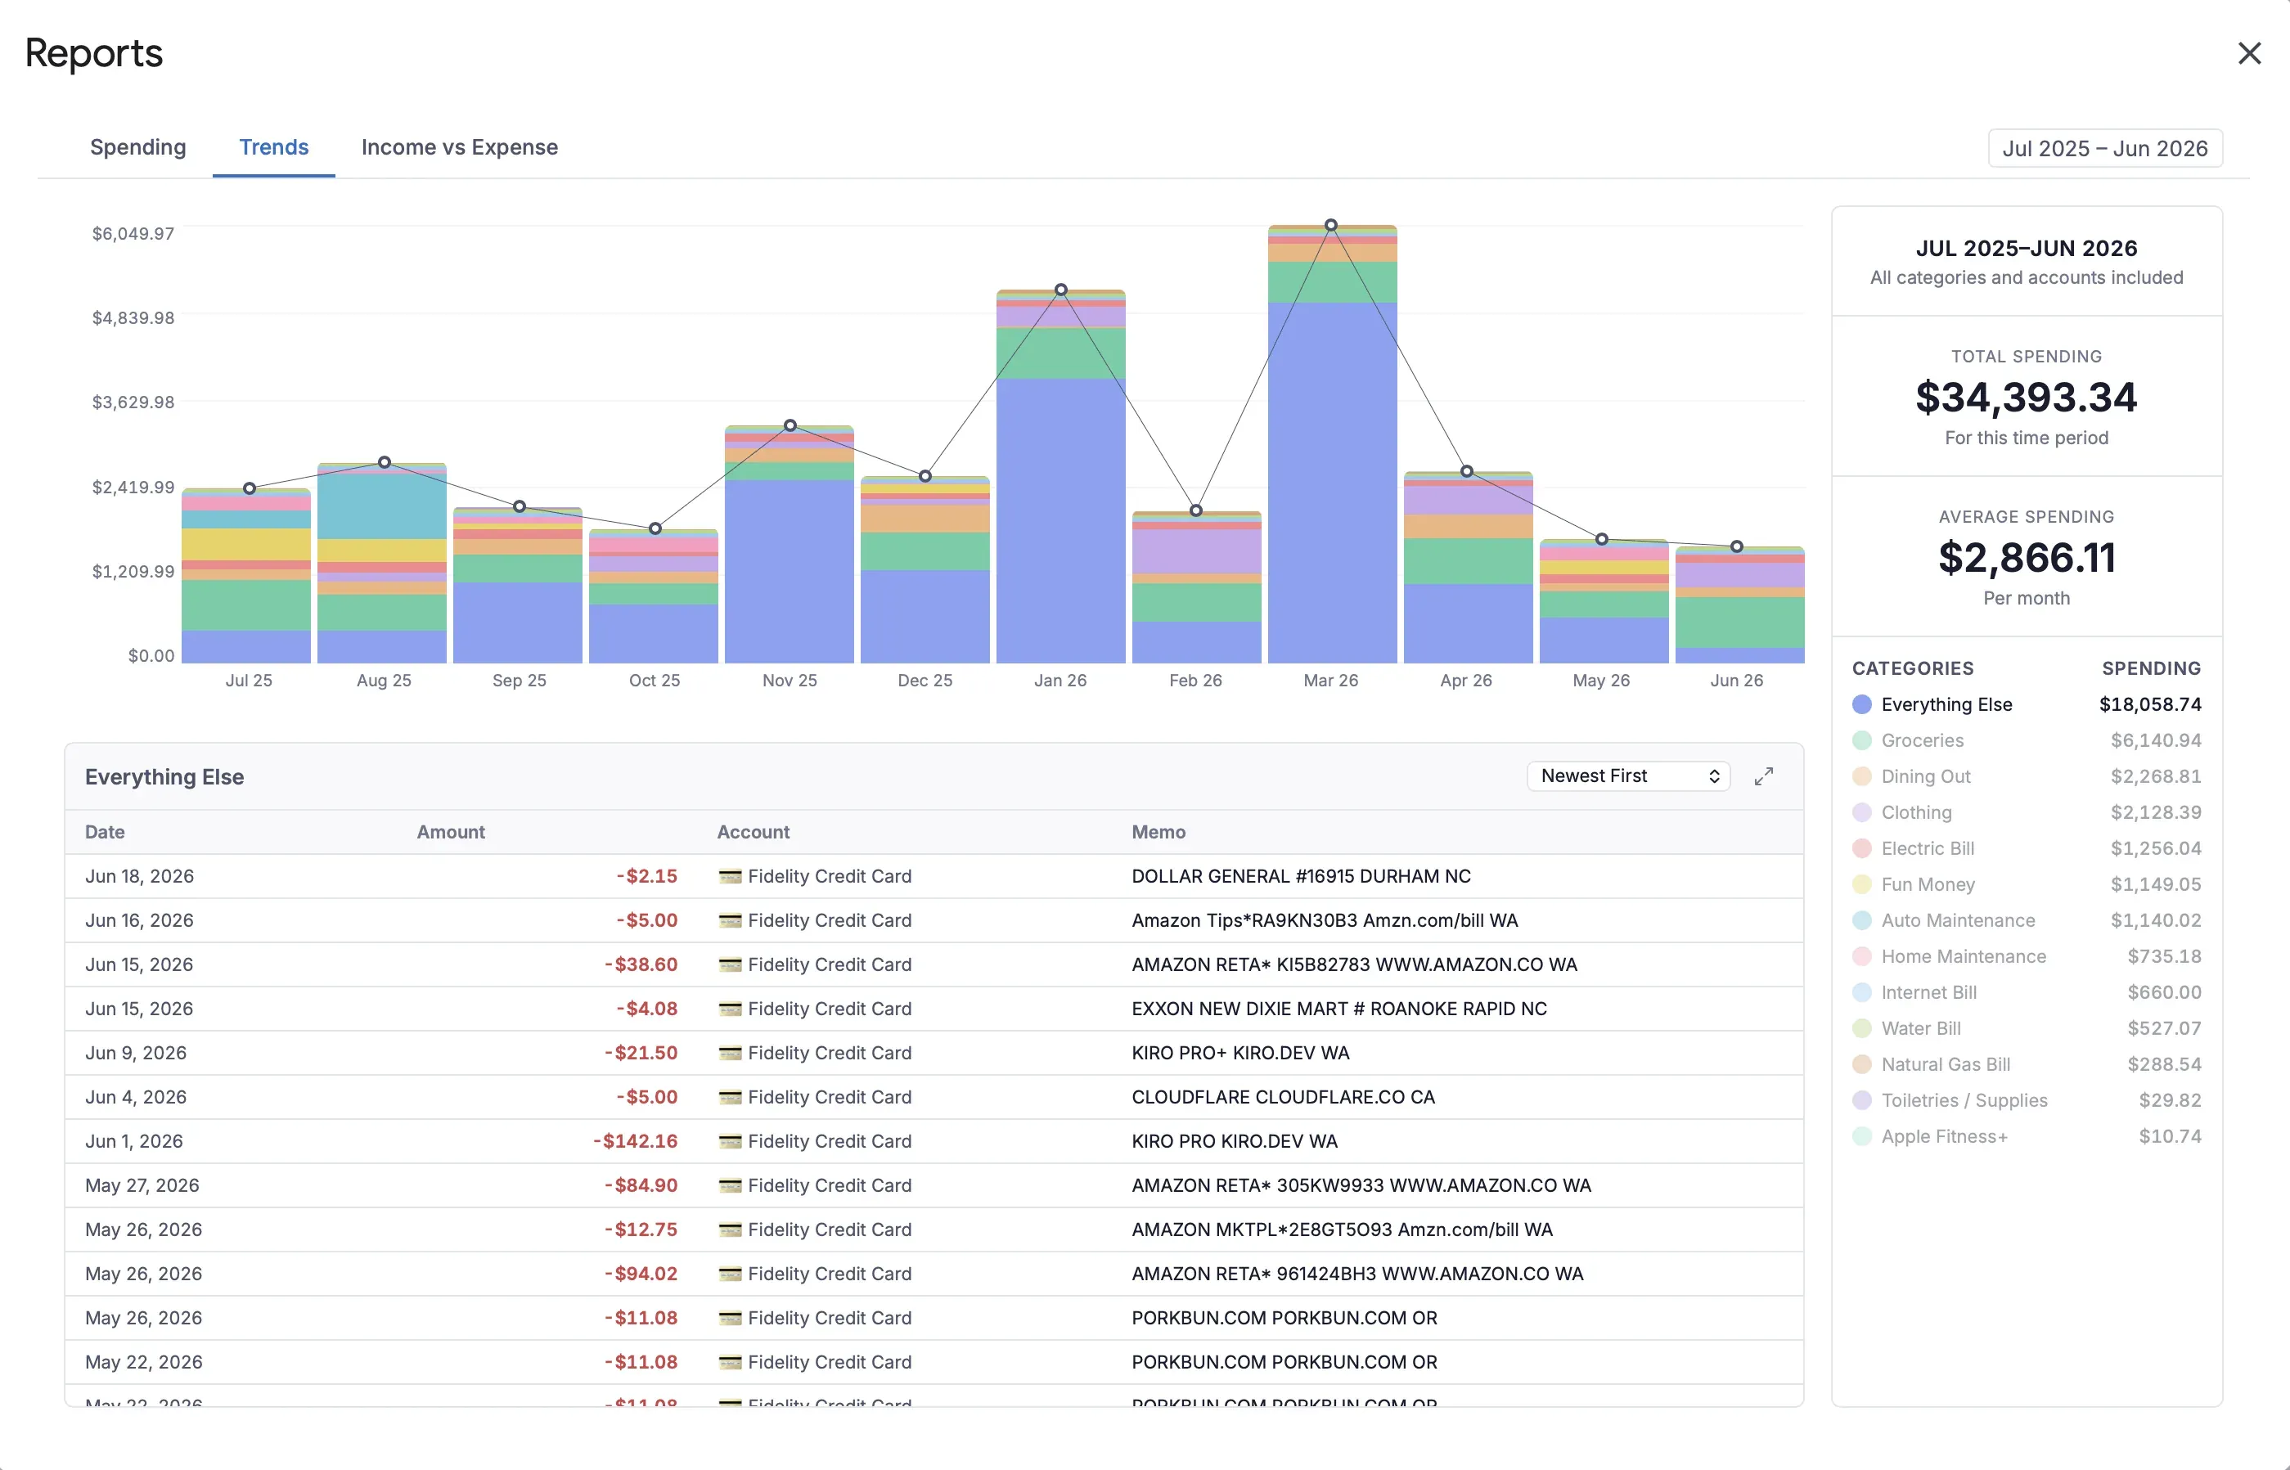
Task: Select the Fun Money category
Action: click(x=2027, y=884)
